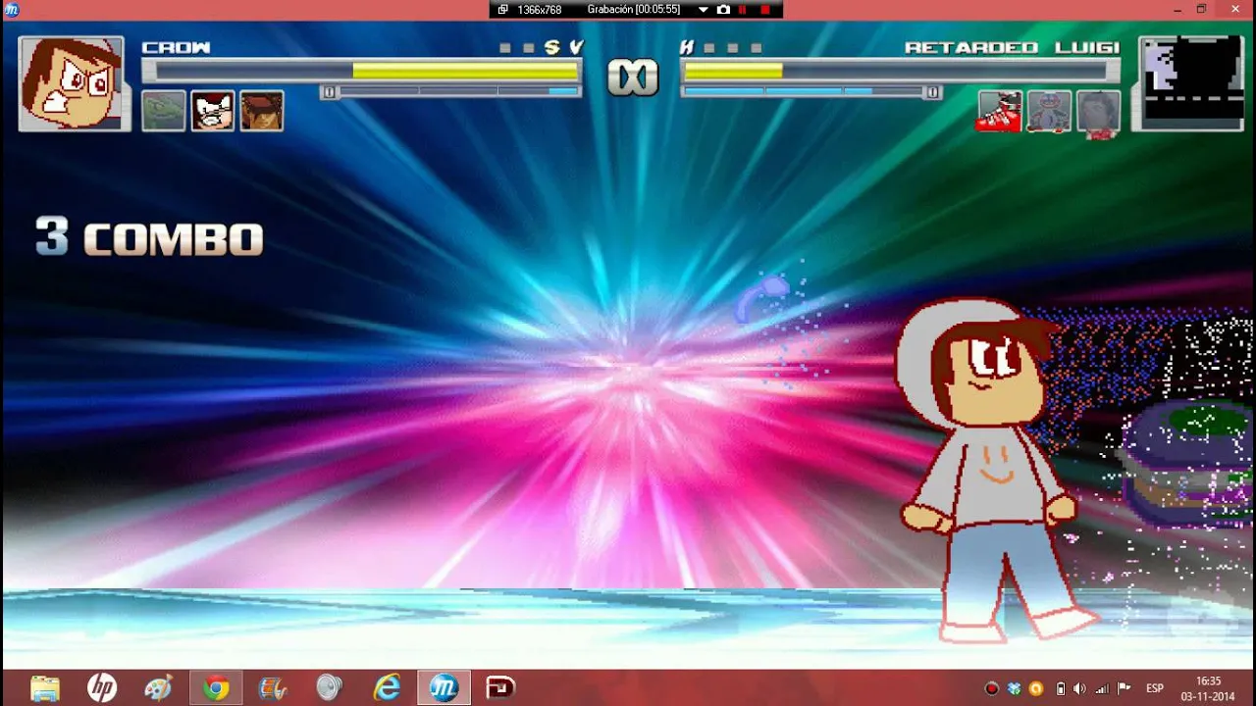Switch to the MUGEN taskbar icon

coord(444,688)
